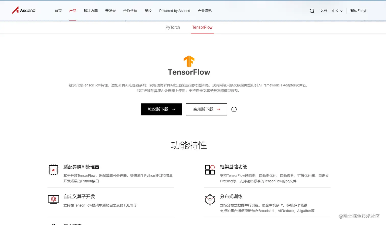
Task: Expand the 中文 language dropdown
Action: (x=336, y=11)
